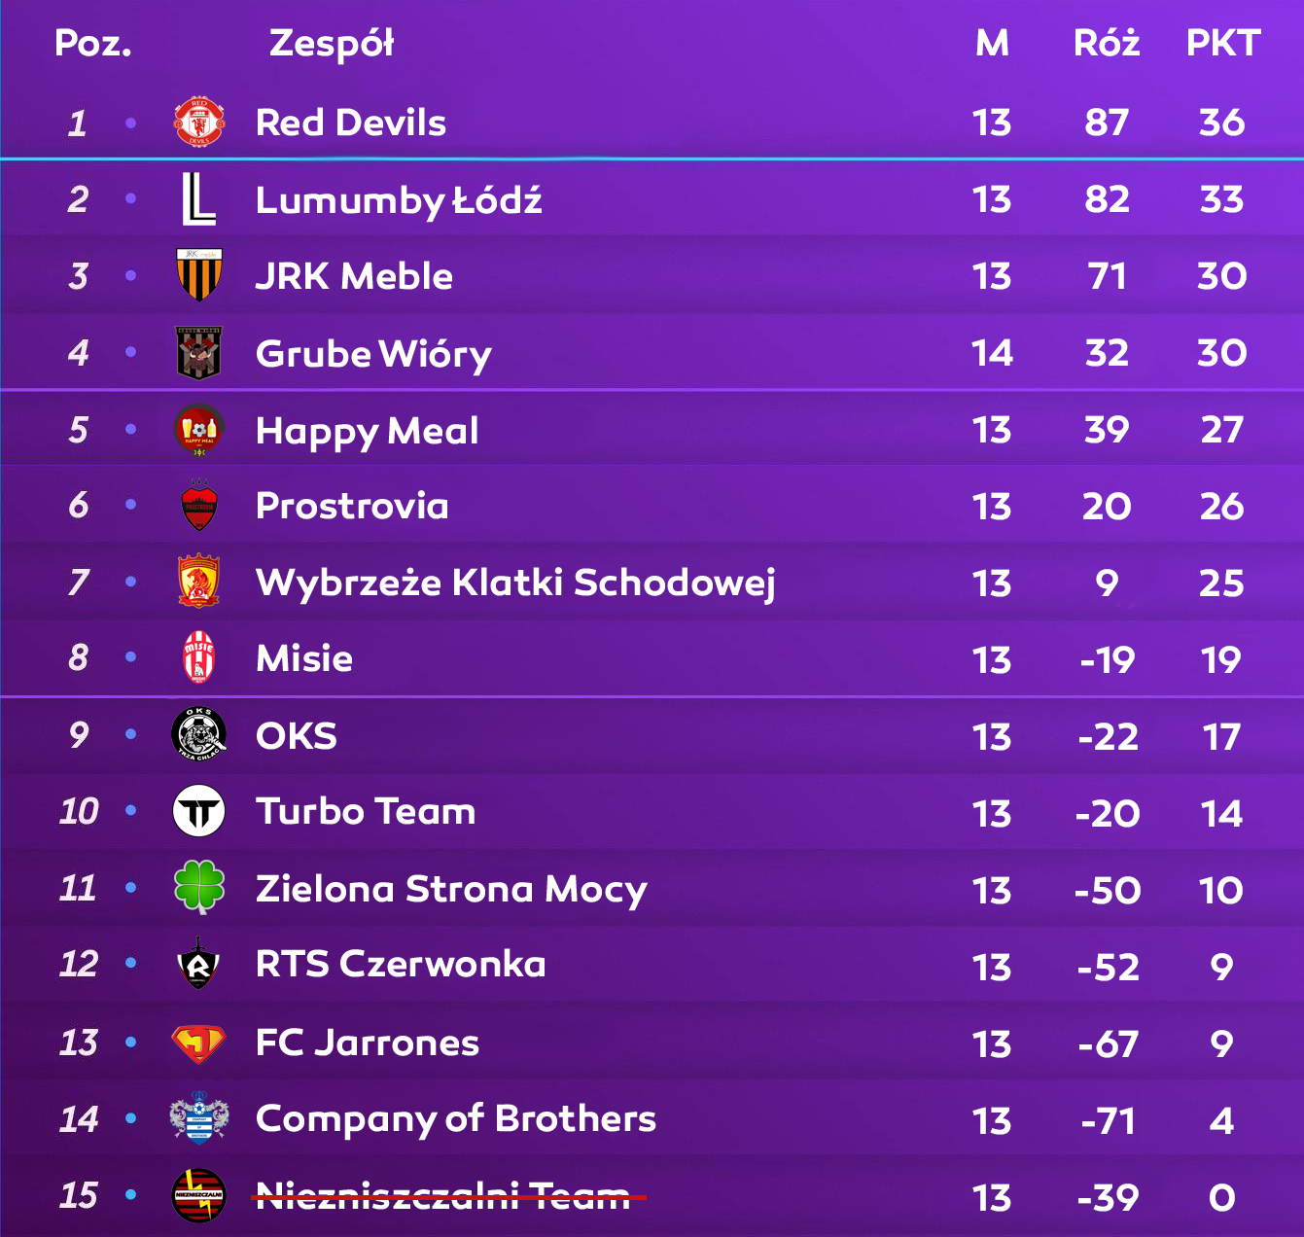The height and width of the screenshot is (1237, 1304).
Task: Click the Zespół column header
Action: point(332,44)
